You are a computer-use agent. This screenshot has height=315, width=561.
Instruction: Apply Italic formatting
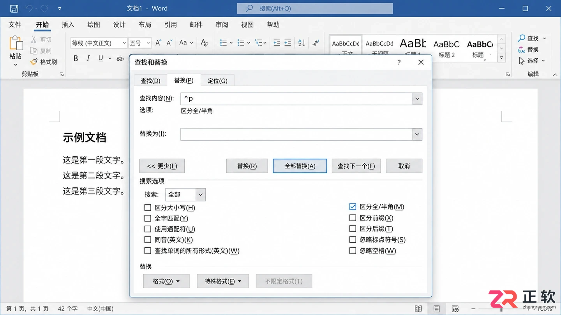pos(88,58)
